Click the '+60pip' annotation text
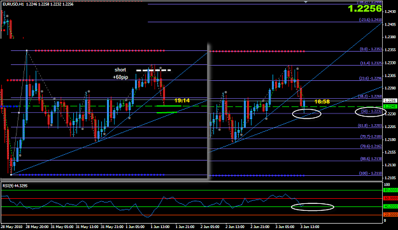The width and height of the screenshot is (398, 230). (120, 77)
